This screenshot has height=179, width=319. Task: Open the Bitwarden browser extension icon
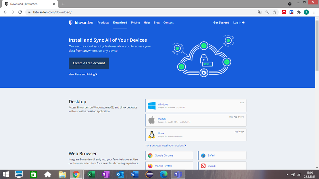coord(291,12)
